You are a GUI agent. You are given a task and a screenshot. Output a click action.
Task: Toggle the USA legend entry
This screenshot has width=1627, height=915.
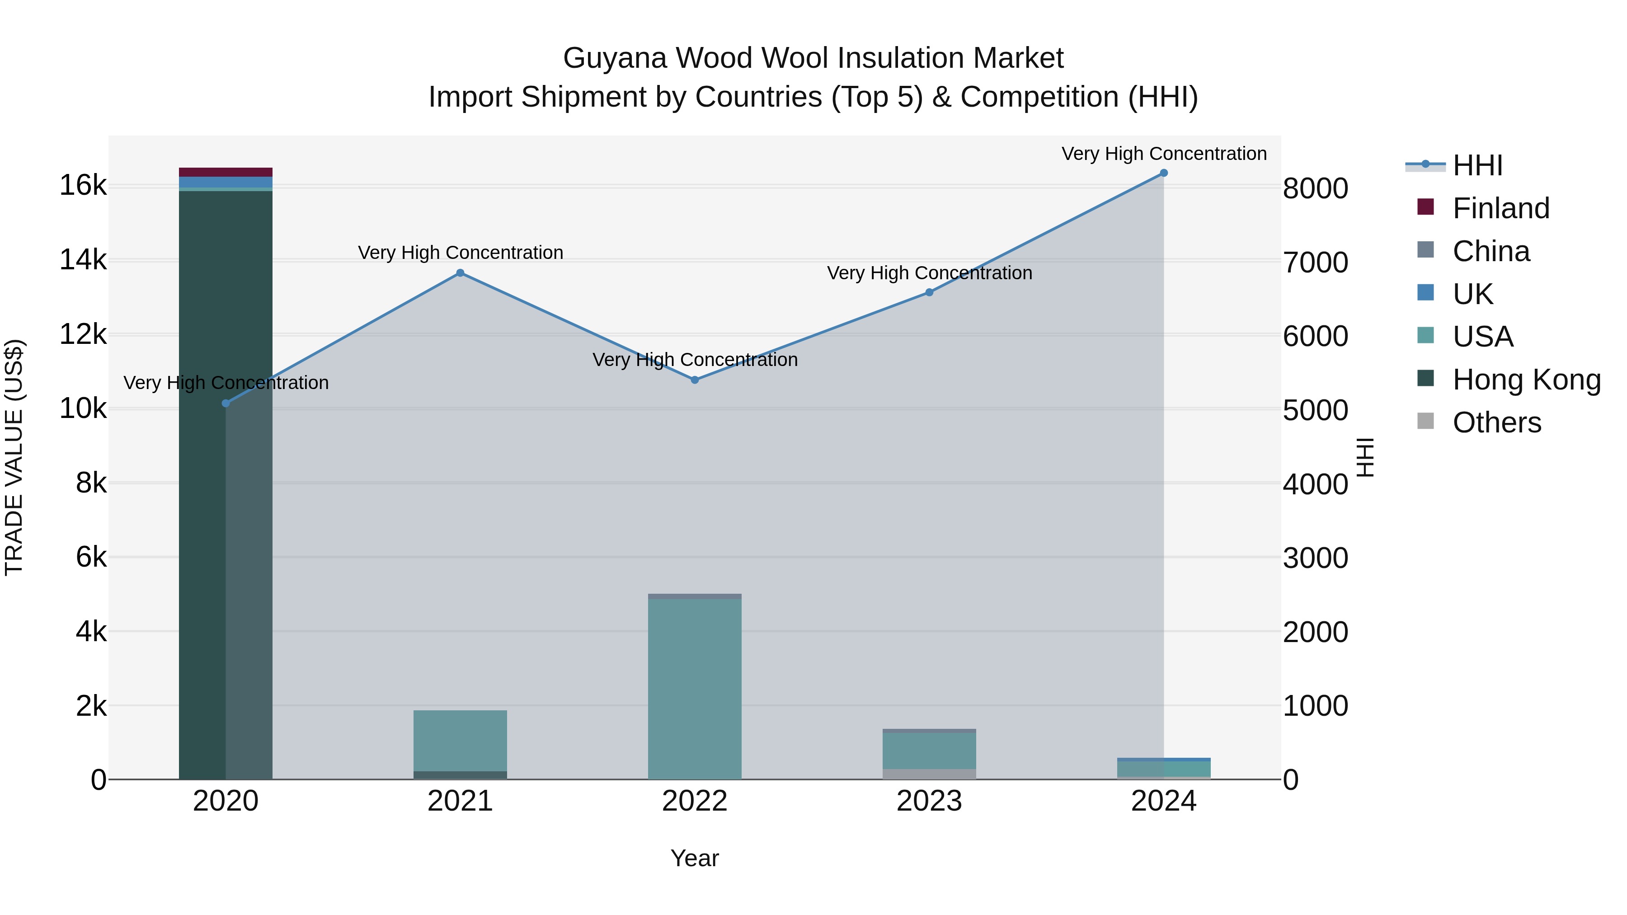[1465, 337]
